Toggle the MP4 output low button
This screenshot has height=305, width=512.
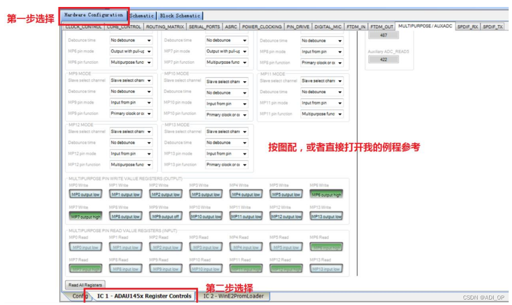(246, 194)
